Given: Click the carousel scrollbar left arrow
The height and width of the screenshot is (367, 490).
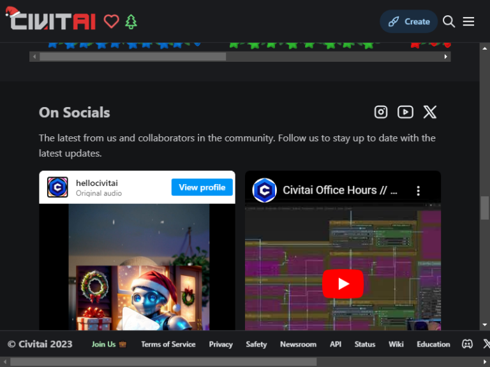Looking at the screenshot, I should point(34,57).
